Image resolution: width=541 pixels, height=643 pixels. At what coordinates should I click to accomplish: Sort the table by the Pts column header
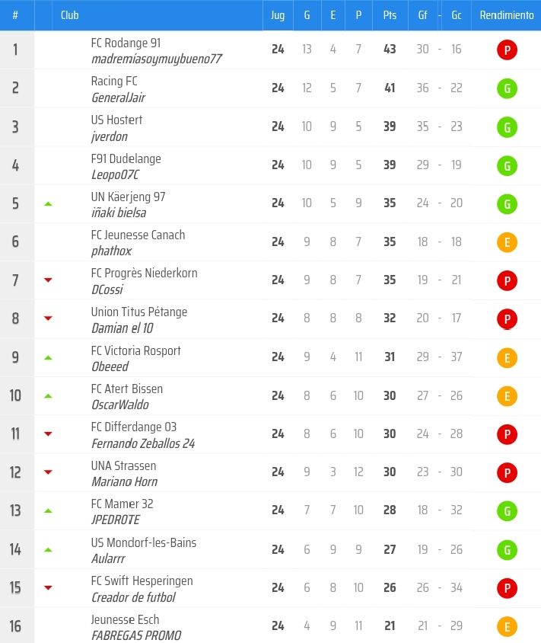point(390,15)
